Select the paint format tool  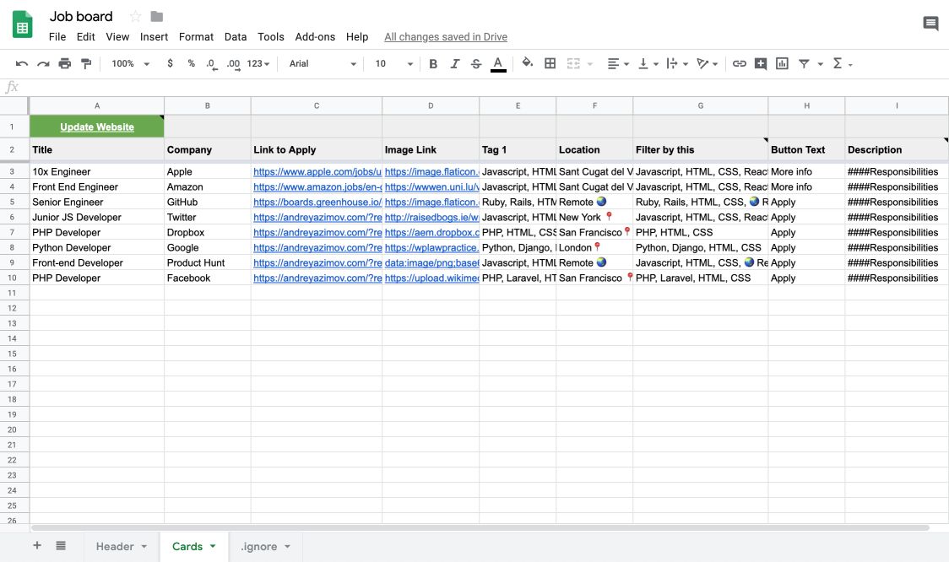click(86, 64)
